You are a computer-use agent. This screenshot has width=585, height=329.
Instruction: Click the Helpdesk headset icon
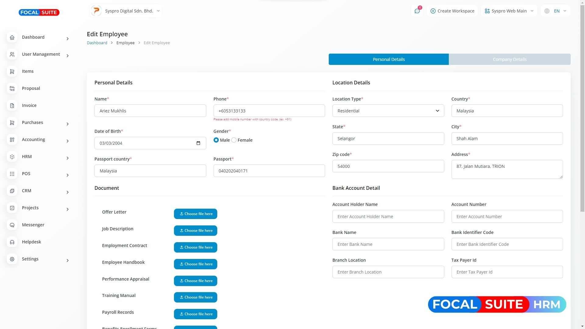pyautogui.click(x=12, y=242)
